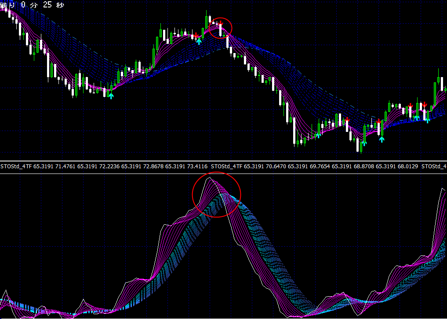Image resolution: width=447 pixels, height=319 pixels.
Task: Click the leftmost cyan up-arrow buy signal
Action: click(111, 96)
